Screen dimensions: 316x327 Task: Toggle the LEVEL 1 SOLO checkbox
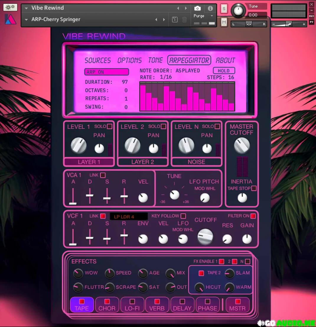(110, 126)
